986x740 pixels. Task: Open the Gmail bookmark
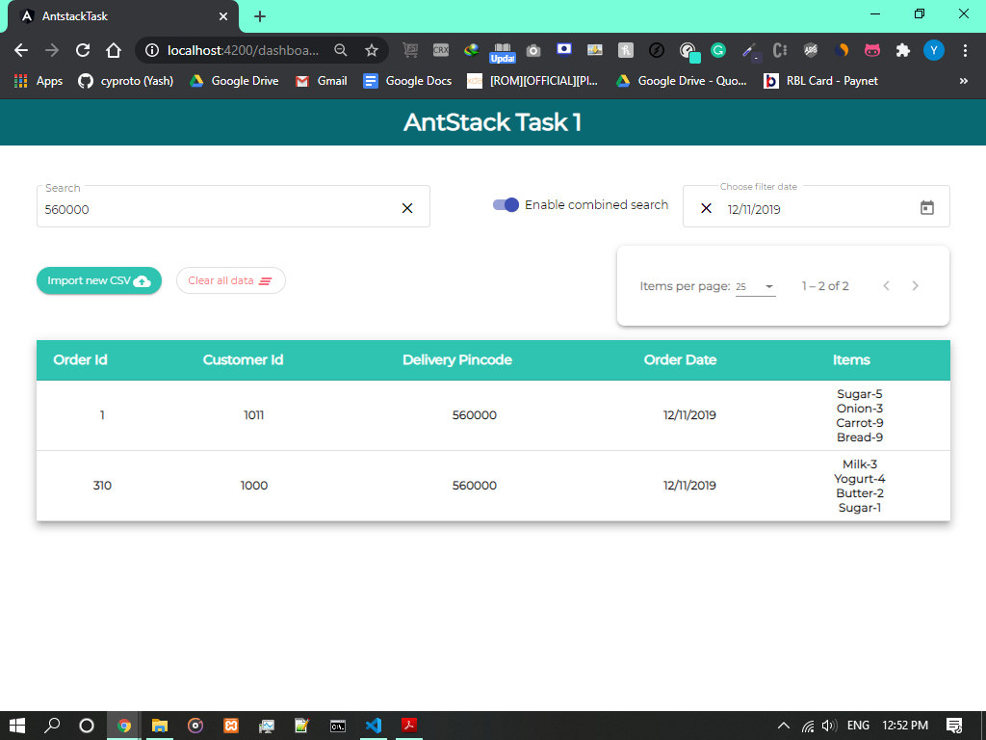321,81
